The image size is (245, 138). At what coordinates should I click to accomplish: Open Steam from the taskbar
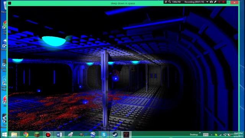tap(115, 135)
